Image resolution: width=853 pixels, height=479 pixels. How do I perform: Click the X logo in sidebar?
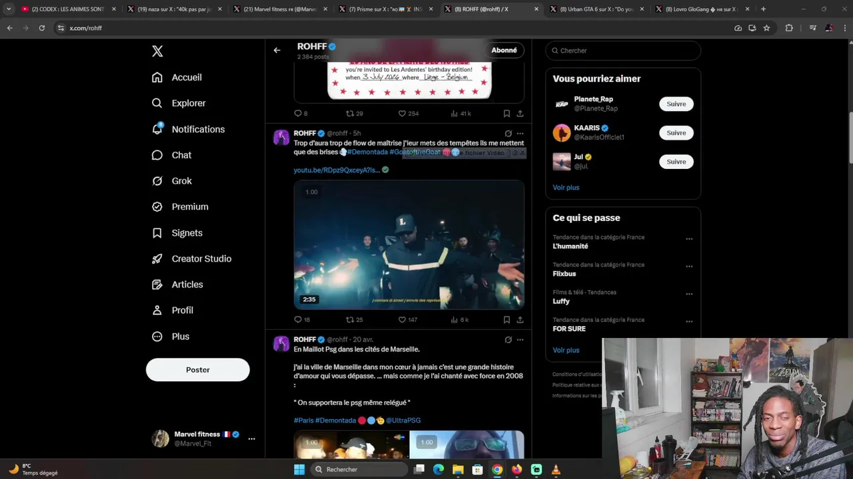[x=157, y=51]
